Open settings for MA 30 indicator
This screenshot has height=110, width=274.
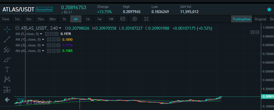coord(54,45)
